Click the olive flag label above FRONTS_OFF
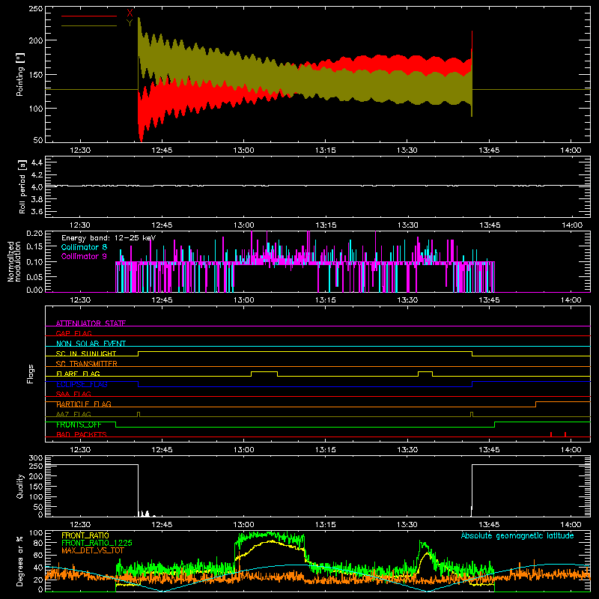 [73, 414]
